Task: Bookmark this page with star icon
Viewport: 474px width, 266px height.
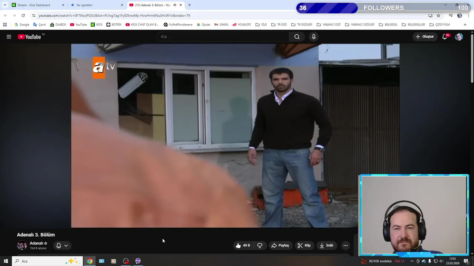Action: [x=438, y=16]
